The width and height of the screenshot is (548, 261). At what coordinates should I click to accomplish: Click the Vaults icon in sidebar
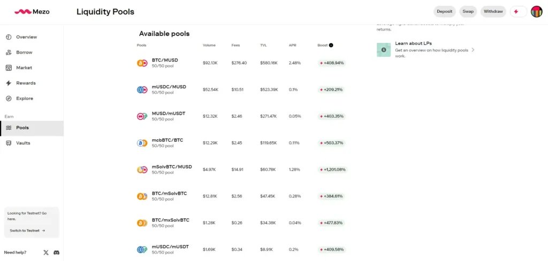(9, 143)
